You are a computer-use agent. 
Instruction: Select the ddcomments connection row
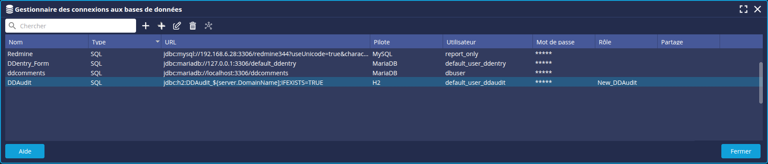(x=382, y=73)
